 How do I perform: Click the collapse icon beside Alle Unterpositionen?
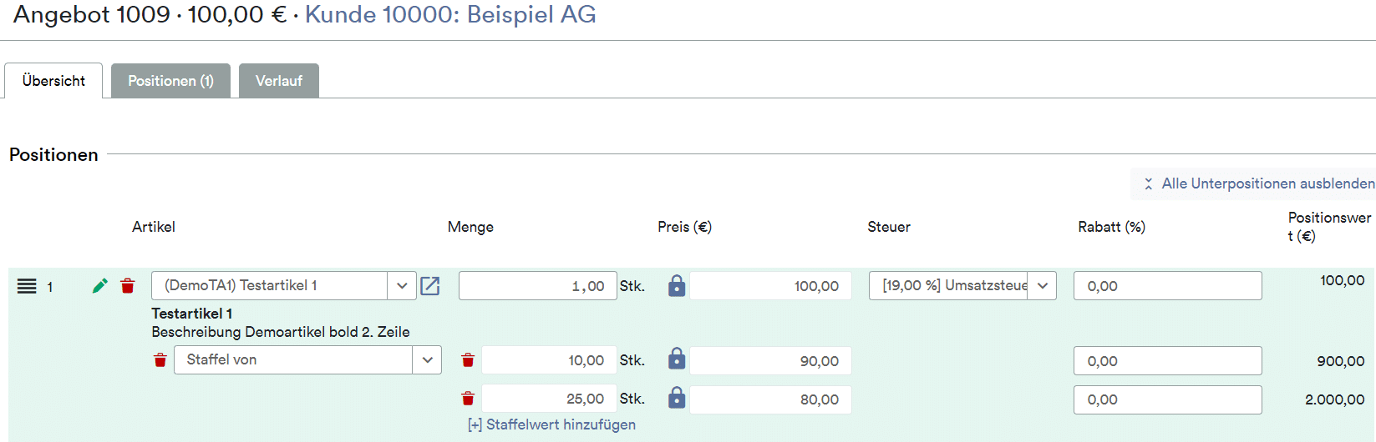coord(1149,183)
